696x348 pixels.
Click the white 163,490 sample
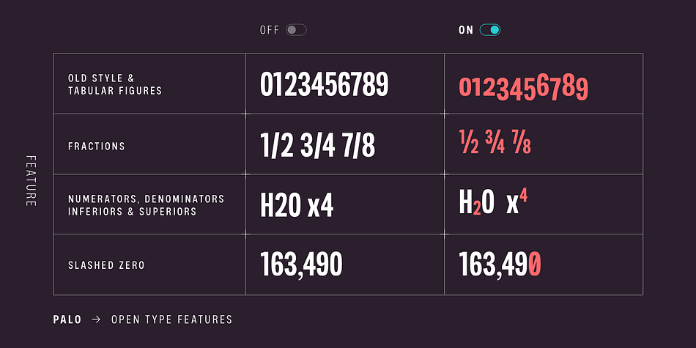(x=301, y=264)
